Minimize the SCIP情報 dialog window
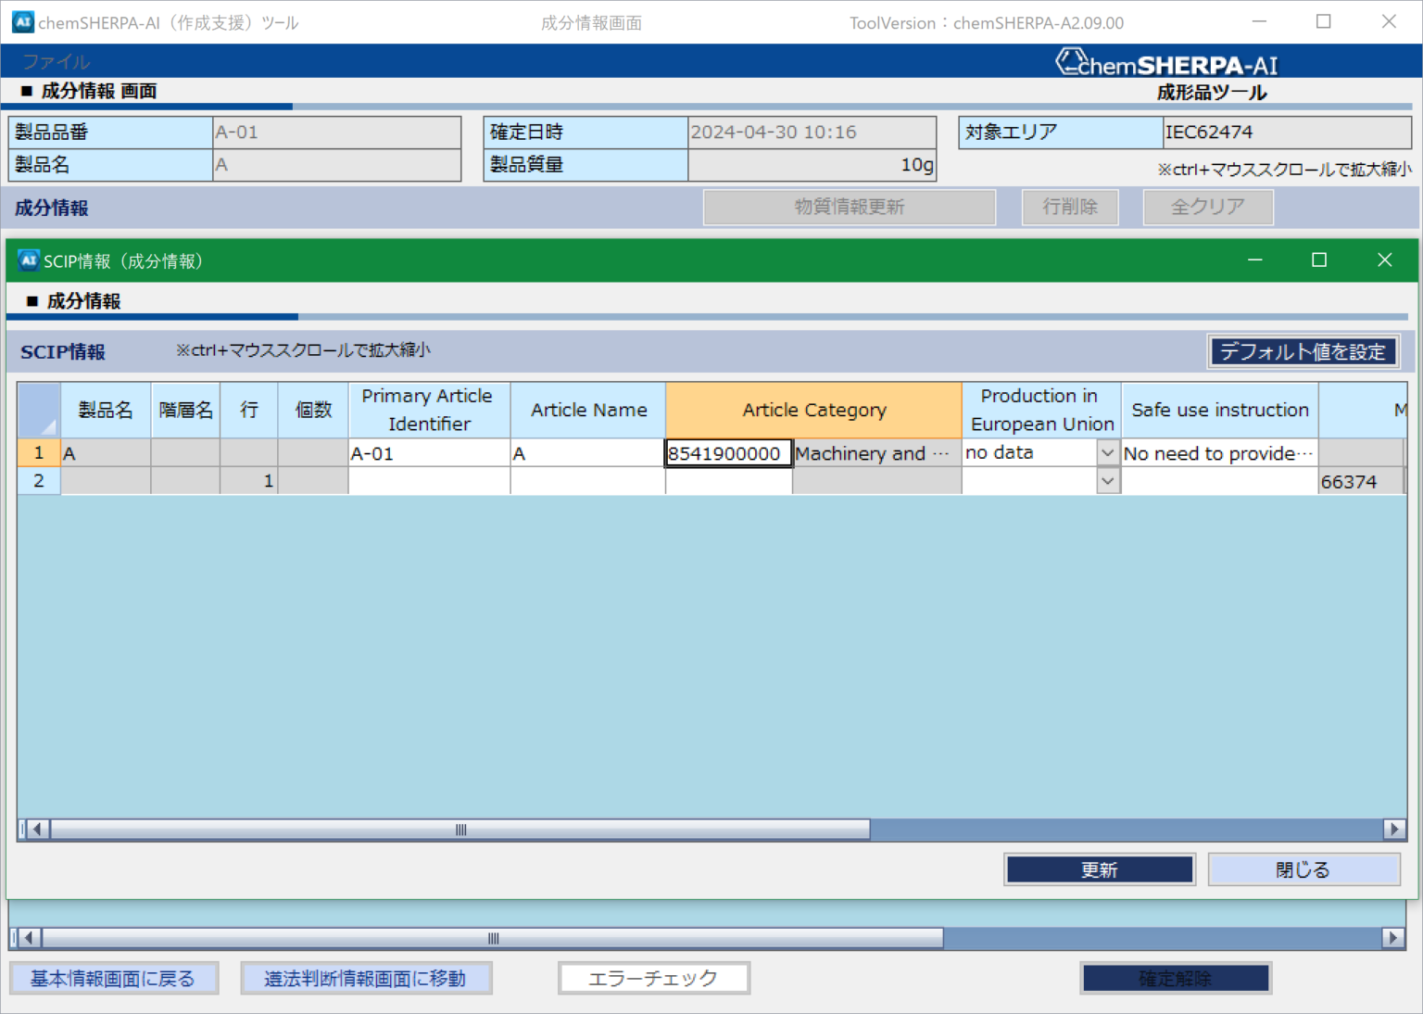 1255,260
